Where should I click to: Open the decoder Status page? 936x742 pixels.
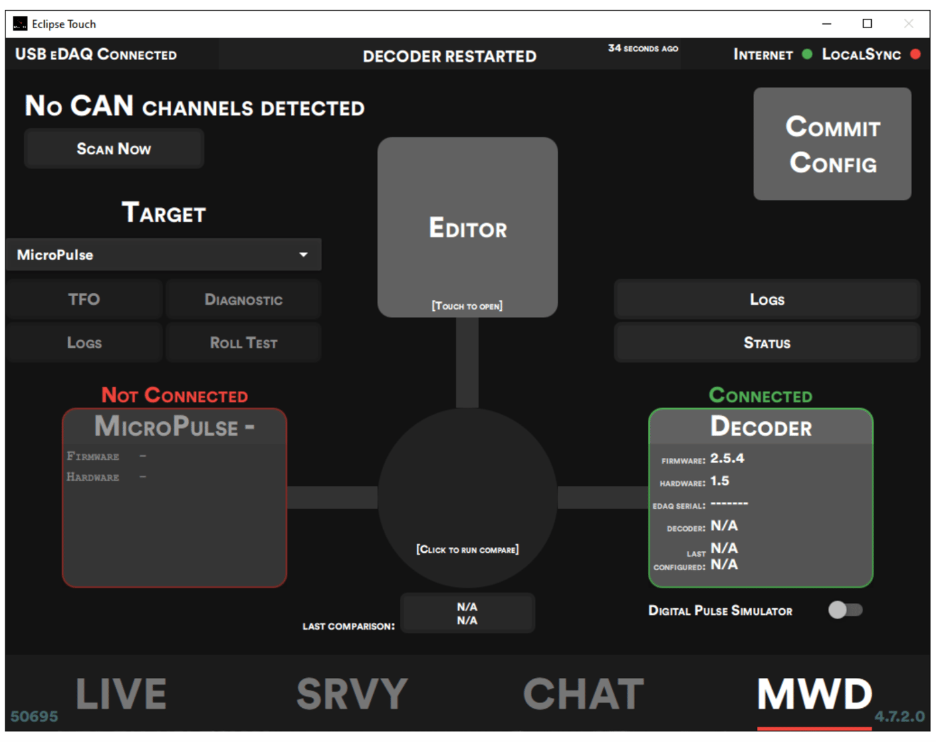point(767,343)
